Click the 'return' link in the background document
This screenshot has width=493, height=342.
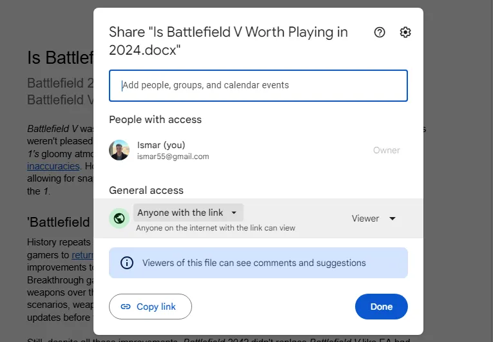pos(82,255)
